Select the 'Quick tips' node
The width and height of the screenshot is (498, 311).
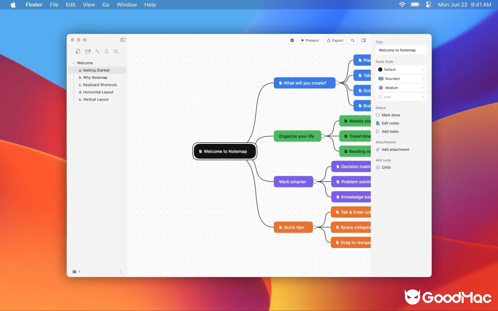click(x=293, y=227)
